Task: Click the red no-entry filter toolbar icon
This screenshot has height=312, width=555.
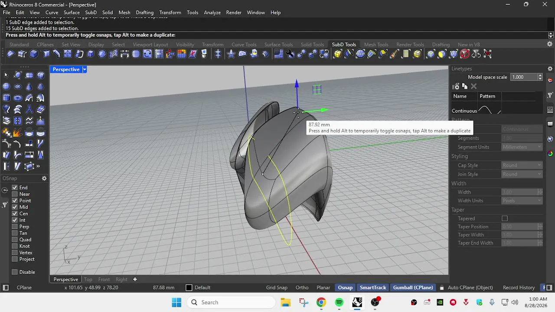Action: (x=465, y=54)
